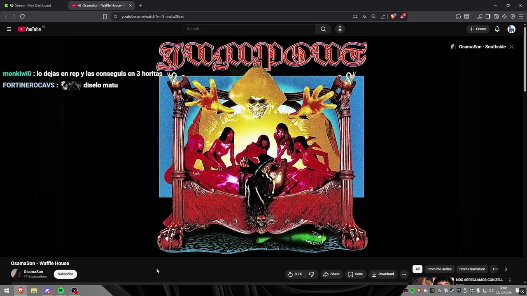The image size is (527, 296).
Task: Bookmark this page icon
Action: (x=105, y=16)
